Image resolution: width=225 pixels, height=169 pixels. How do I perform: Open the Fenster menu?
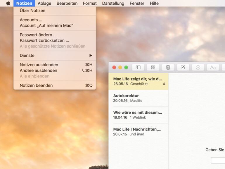137,3
